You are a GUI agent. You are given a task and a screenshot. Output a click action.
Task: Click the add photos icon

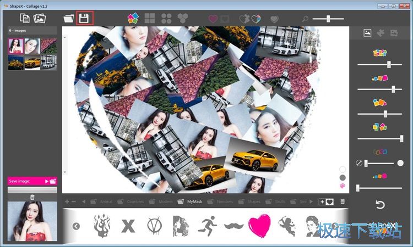pos(40,18)
